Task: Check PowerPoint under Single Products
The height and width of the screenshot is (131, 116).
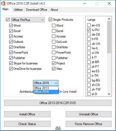Action: [x=54, y=53]
